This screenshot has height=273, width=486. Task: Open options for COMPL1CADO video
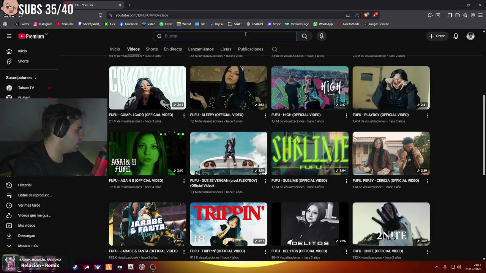pos(184,115)
